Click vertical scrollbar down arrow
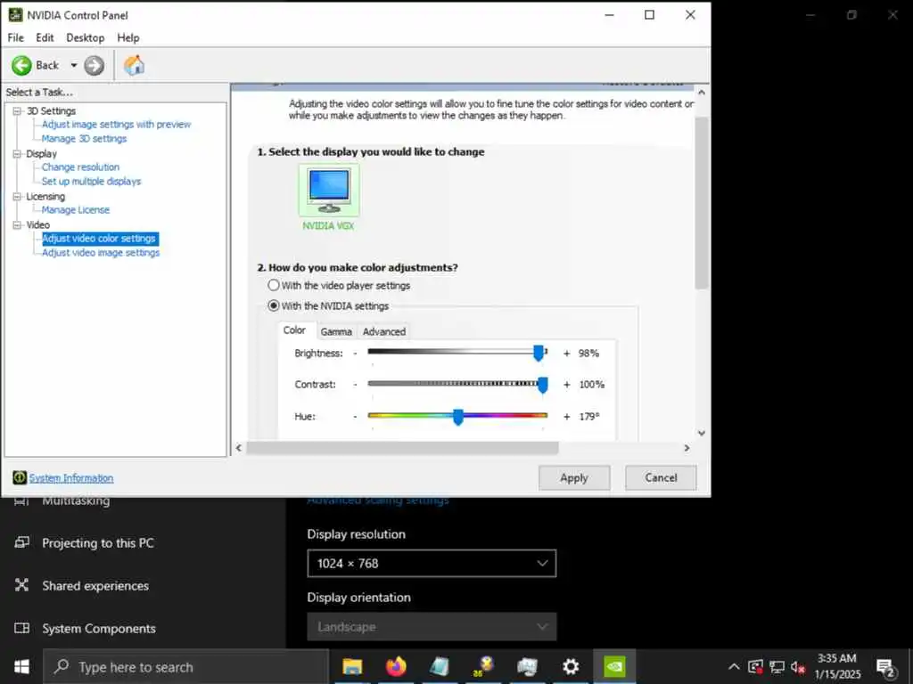The height and width of the screenshot is (684, 913). (702, 433)
